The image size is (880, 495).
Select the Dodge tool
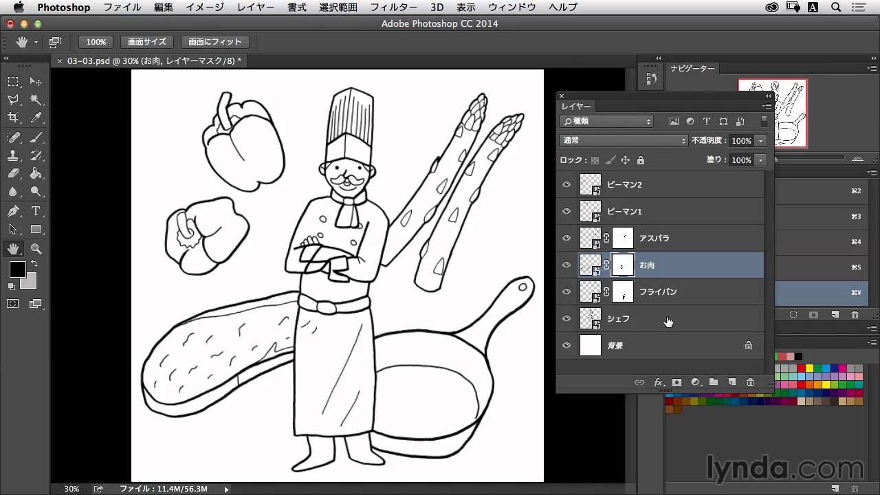click(36, 192)
